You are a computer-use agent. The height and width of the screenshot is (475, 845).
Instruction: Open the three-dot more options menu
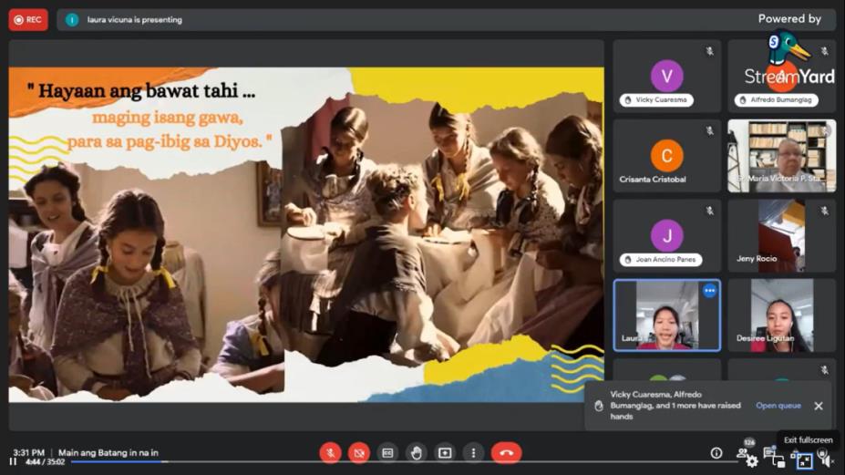point(472,452)
